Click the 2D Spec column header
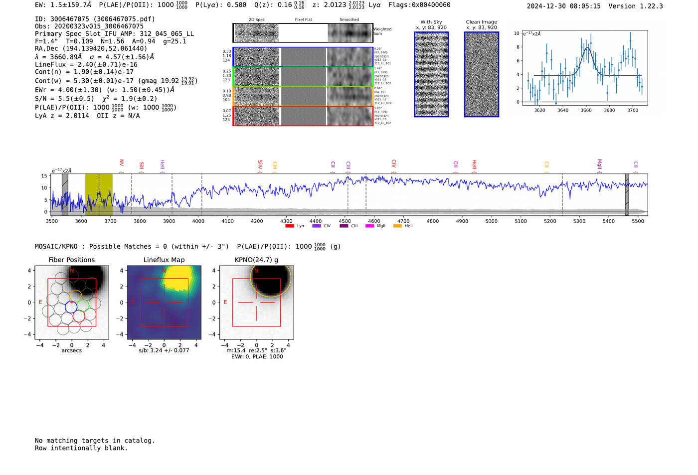The width and height of the screenshot is (698, 475). coord(257,20)
